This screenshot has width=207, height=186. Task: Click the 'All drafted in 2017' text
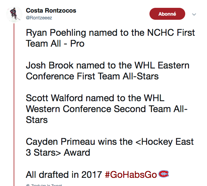coord(64,175)
